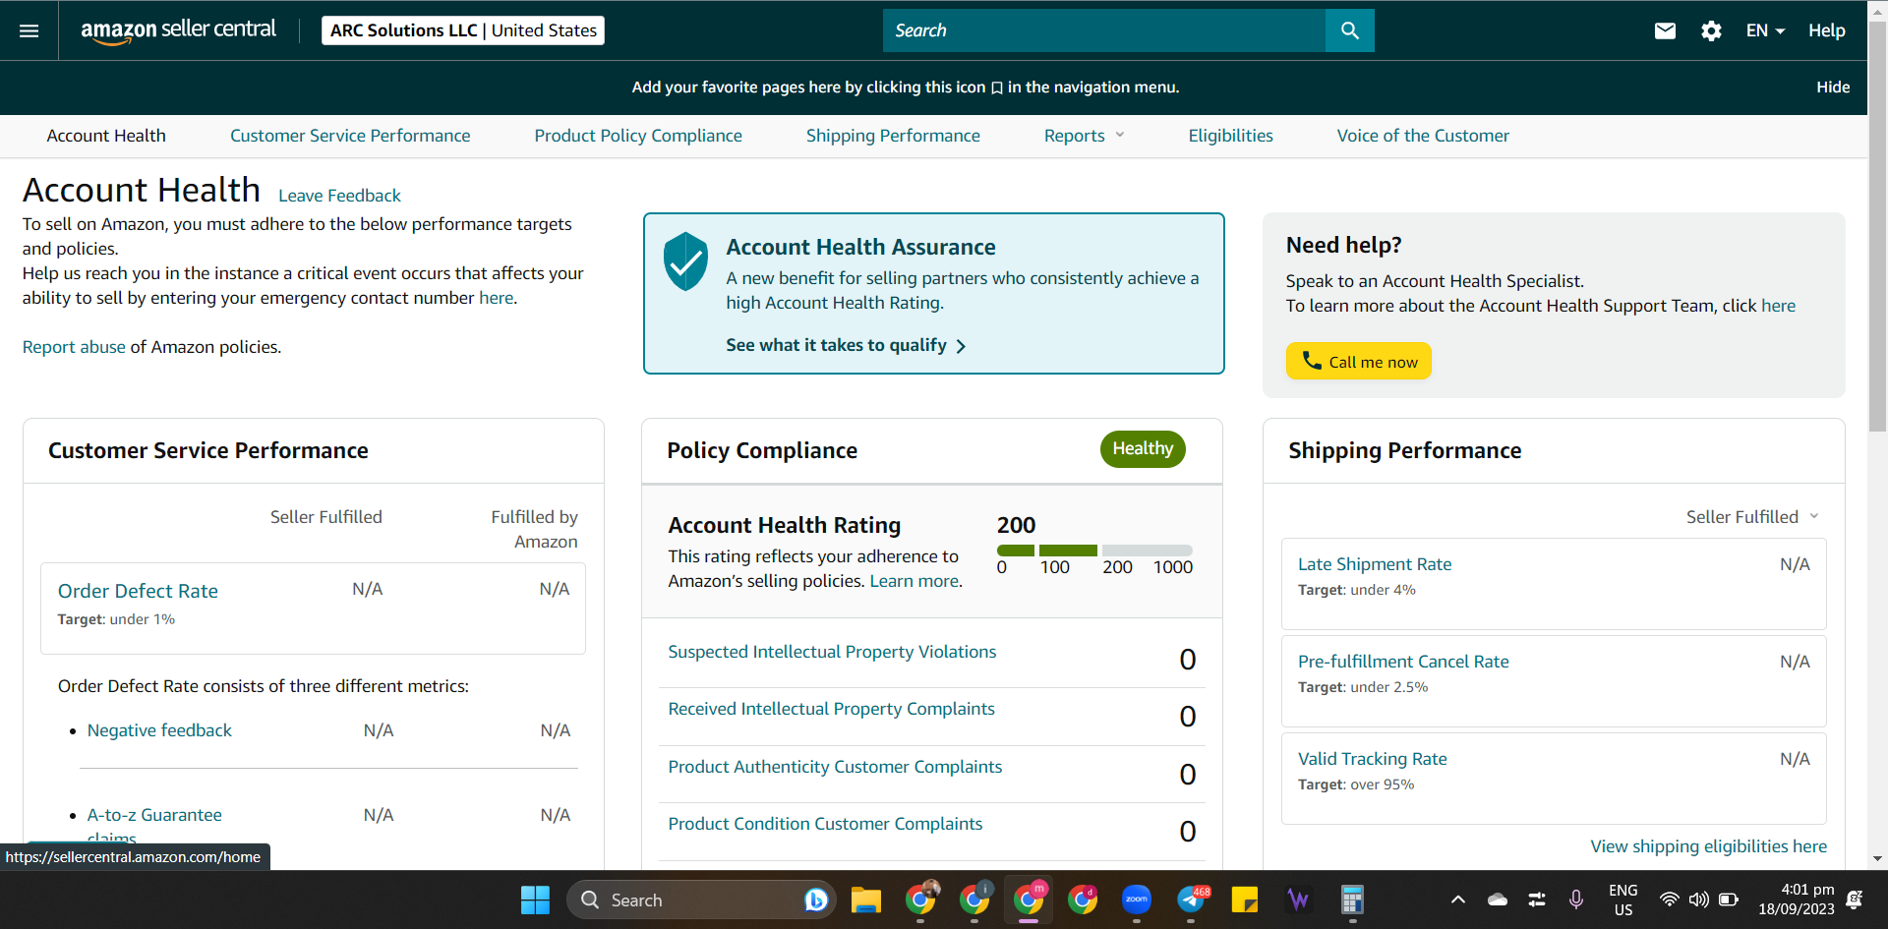The image size is (1888, 929).
Task: Open the Voice of the Customer tab
Action: click(x=1423, y=136)
